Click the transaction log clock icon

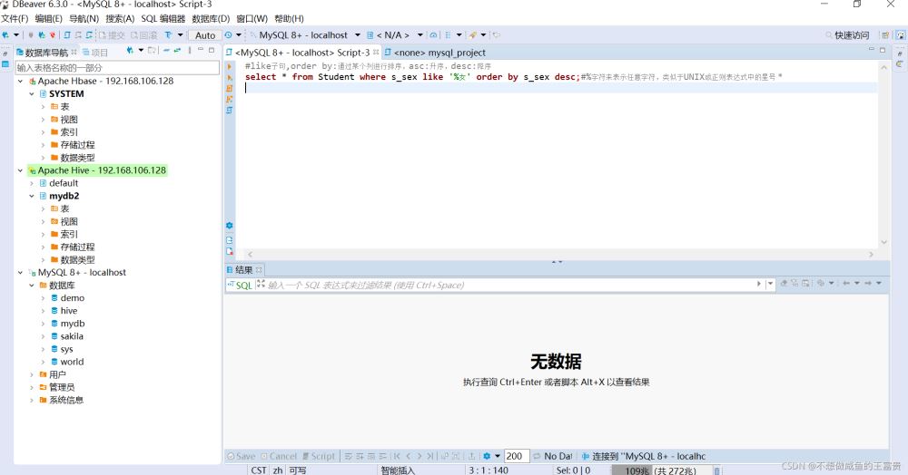229,35
